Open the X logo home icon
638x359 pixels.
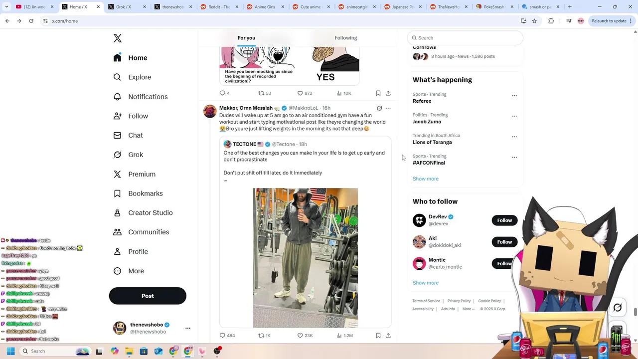[x=118, y=38]
